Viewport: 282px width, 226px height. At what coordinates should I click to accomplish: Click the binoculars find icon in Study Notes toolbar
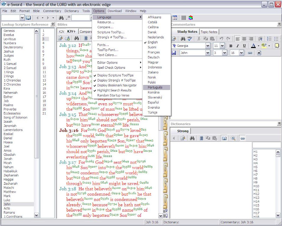pyautogui.click(x=183, y=38)
